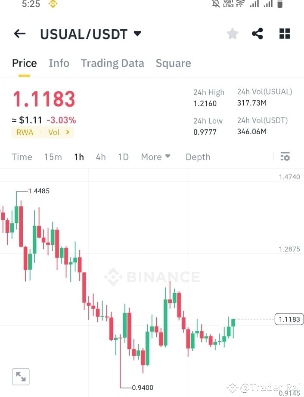The width and height of the screenshot is (304, 397).
Task: Expand the More timeframe dropdown
Action: point(156,157)
